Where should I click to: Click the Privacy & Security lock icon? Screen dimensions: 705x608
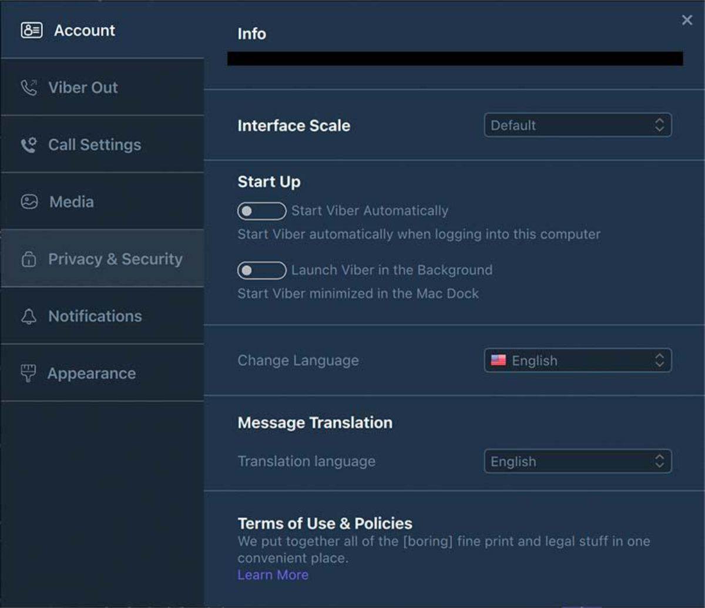click(29, 259)
